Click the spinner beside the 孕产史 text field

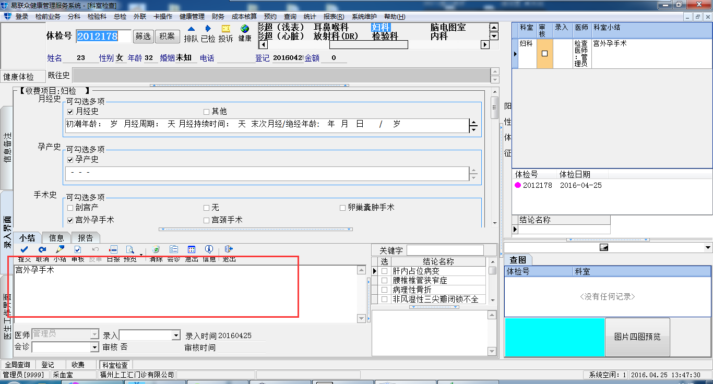tap(474, 174)
